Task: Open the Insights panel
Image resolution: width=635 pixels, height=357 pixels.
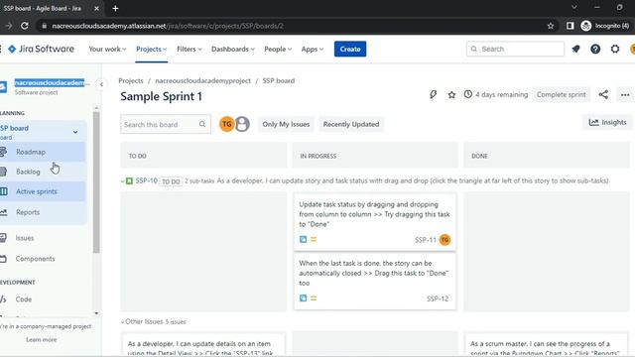Action: coord(607,122)
